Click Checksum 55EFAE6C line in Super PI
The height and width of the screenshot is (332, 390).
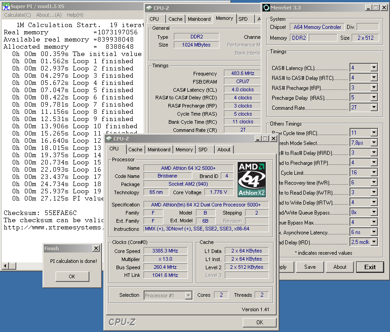tap(40, 213)
